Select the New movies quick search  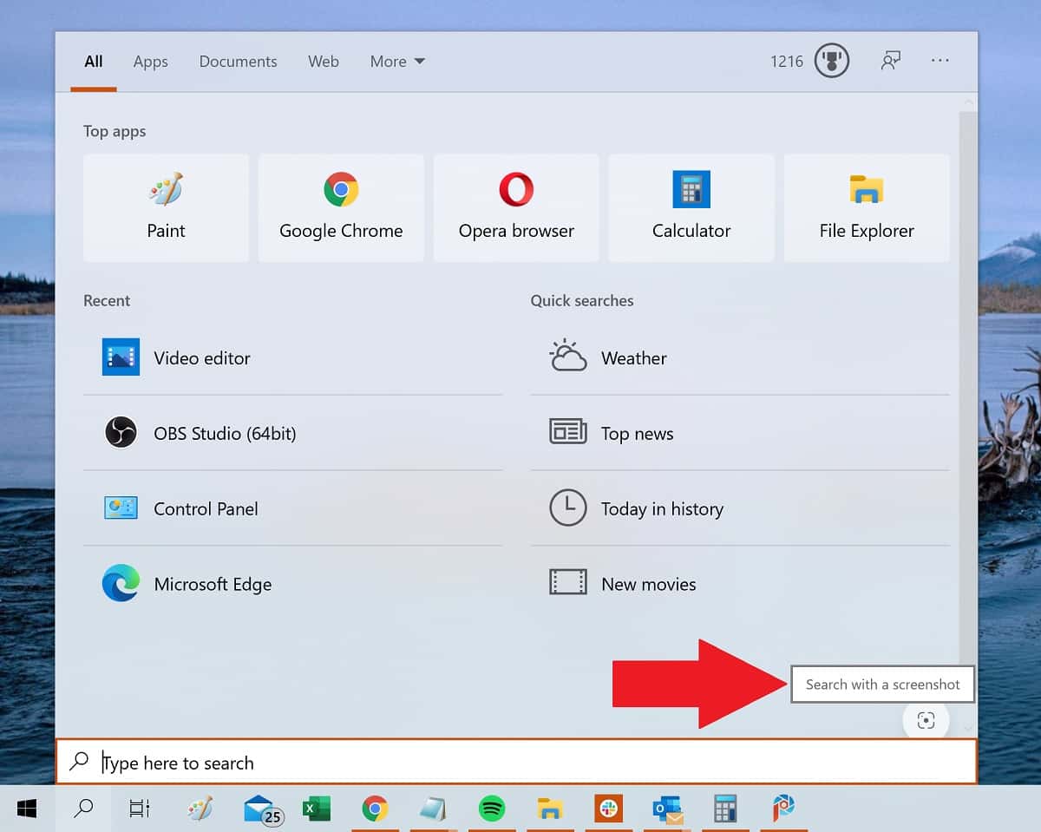click(x=740, y=584)
